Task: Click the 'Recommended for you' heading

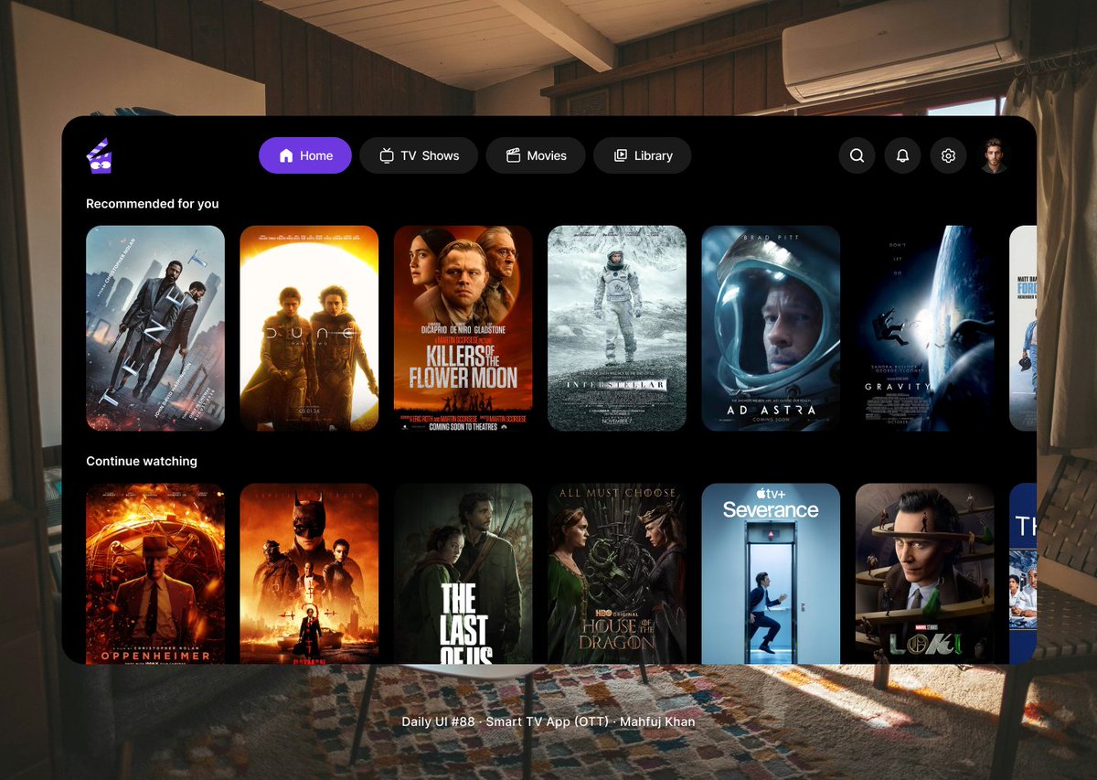Action: click(153, 204)
